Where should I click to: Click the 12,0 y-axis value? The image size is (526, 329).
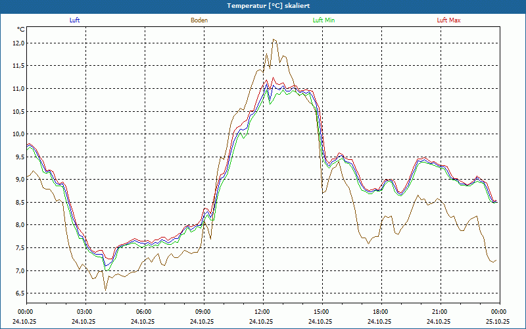point(18,43)
